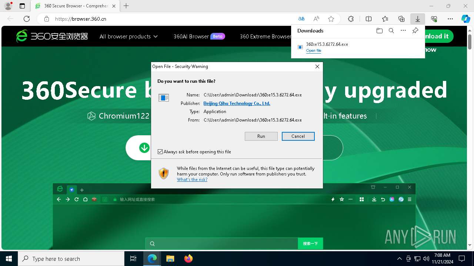The image size is (474, 266).
Task: Select 360se15.3.6272.64.exe download entry
Action: (x=358, y=47)
